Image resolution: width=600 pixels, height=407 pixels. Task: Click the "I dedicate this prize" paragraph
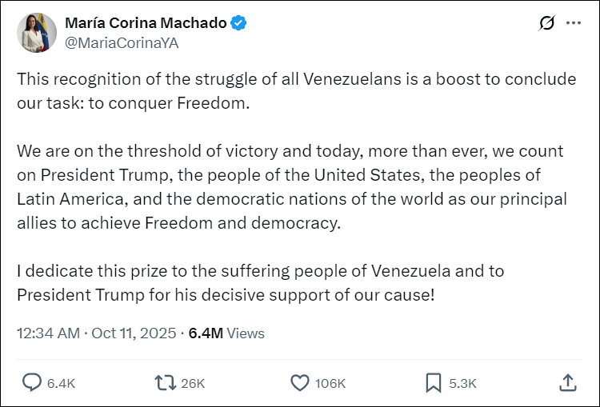[261, 281]
